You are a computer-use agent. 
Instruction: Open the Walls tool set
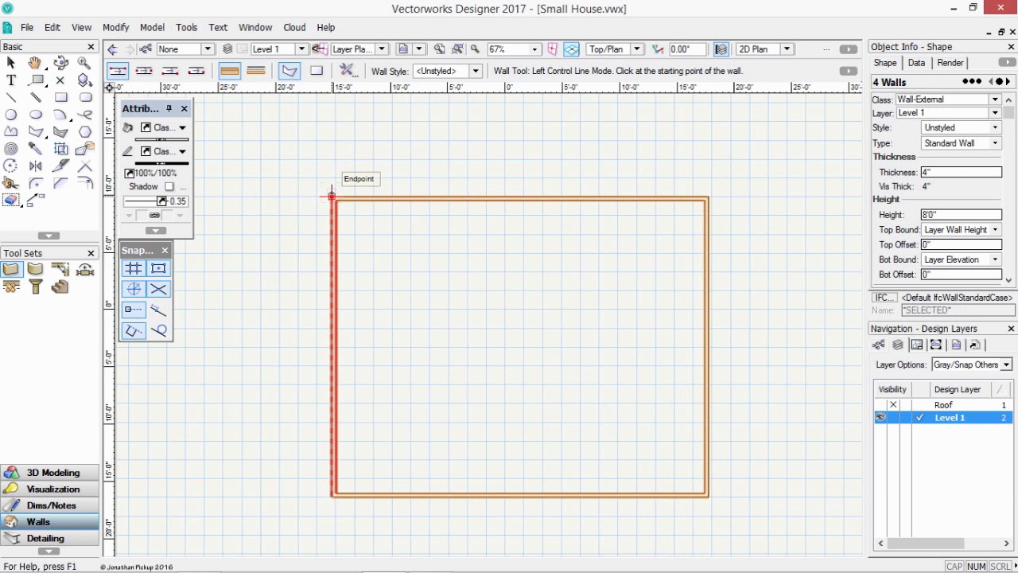(x=49, y=522)
